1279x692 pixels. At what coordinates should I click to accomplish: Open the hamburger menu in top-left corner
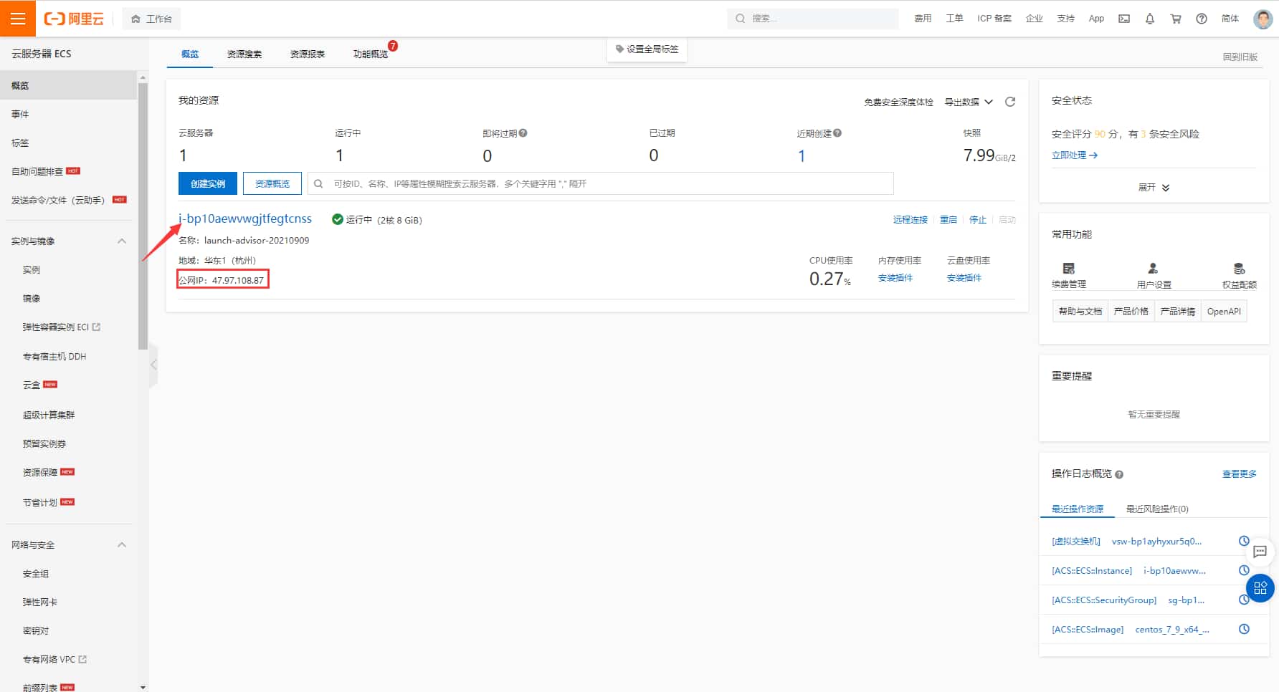[x=18, y=19]
